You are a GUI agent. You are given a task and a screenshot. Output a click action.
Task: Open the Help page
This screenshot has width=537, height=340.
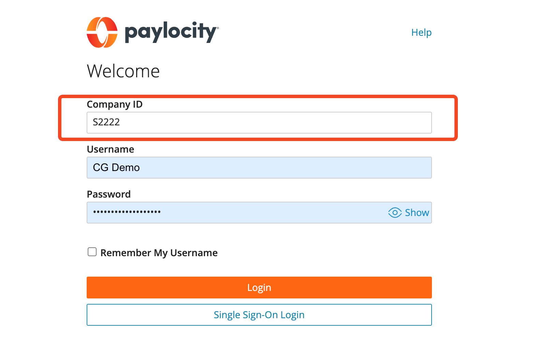(421, 32)
